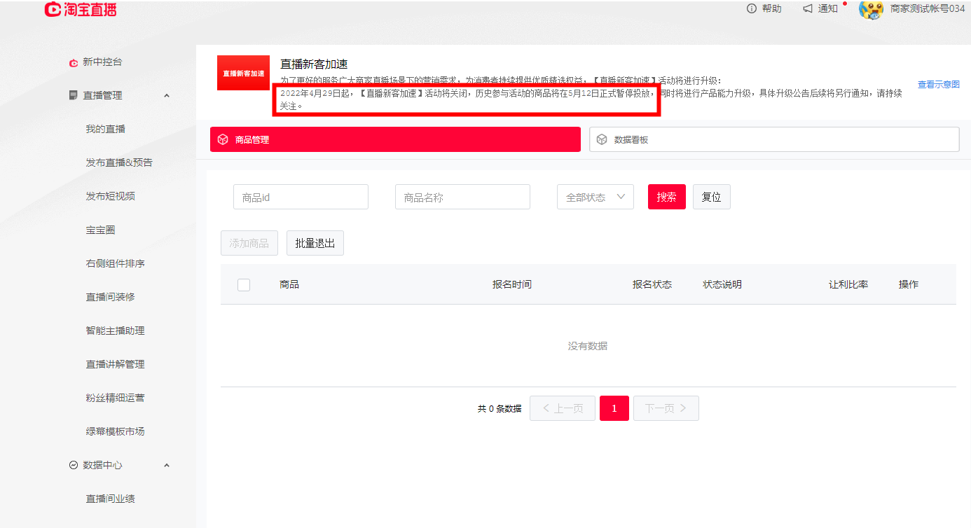
Task: Open 发布直播&预告
Action: [119, 162]
